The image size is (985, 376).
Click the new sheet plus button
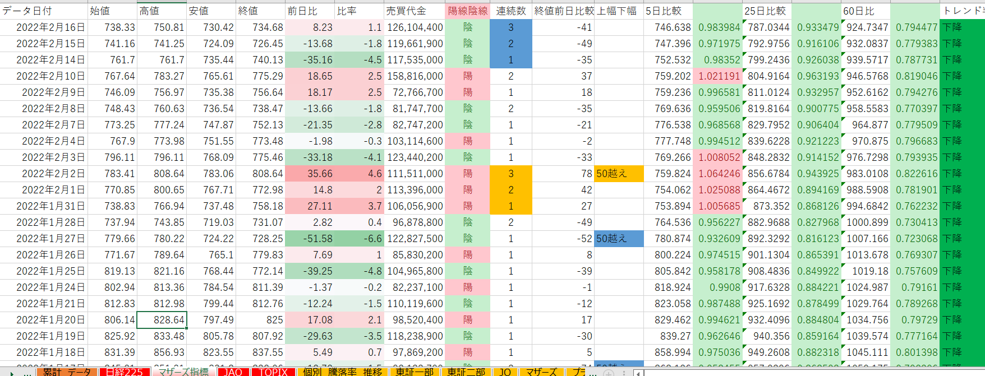[x=609, y=373]
